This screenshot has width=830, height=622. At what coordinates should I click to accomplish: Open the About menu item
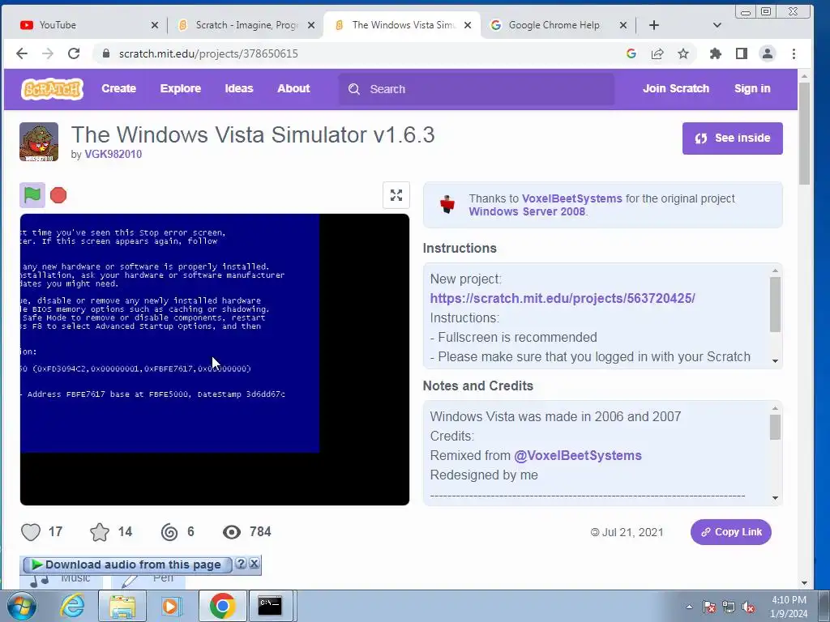(293, 89)
